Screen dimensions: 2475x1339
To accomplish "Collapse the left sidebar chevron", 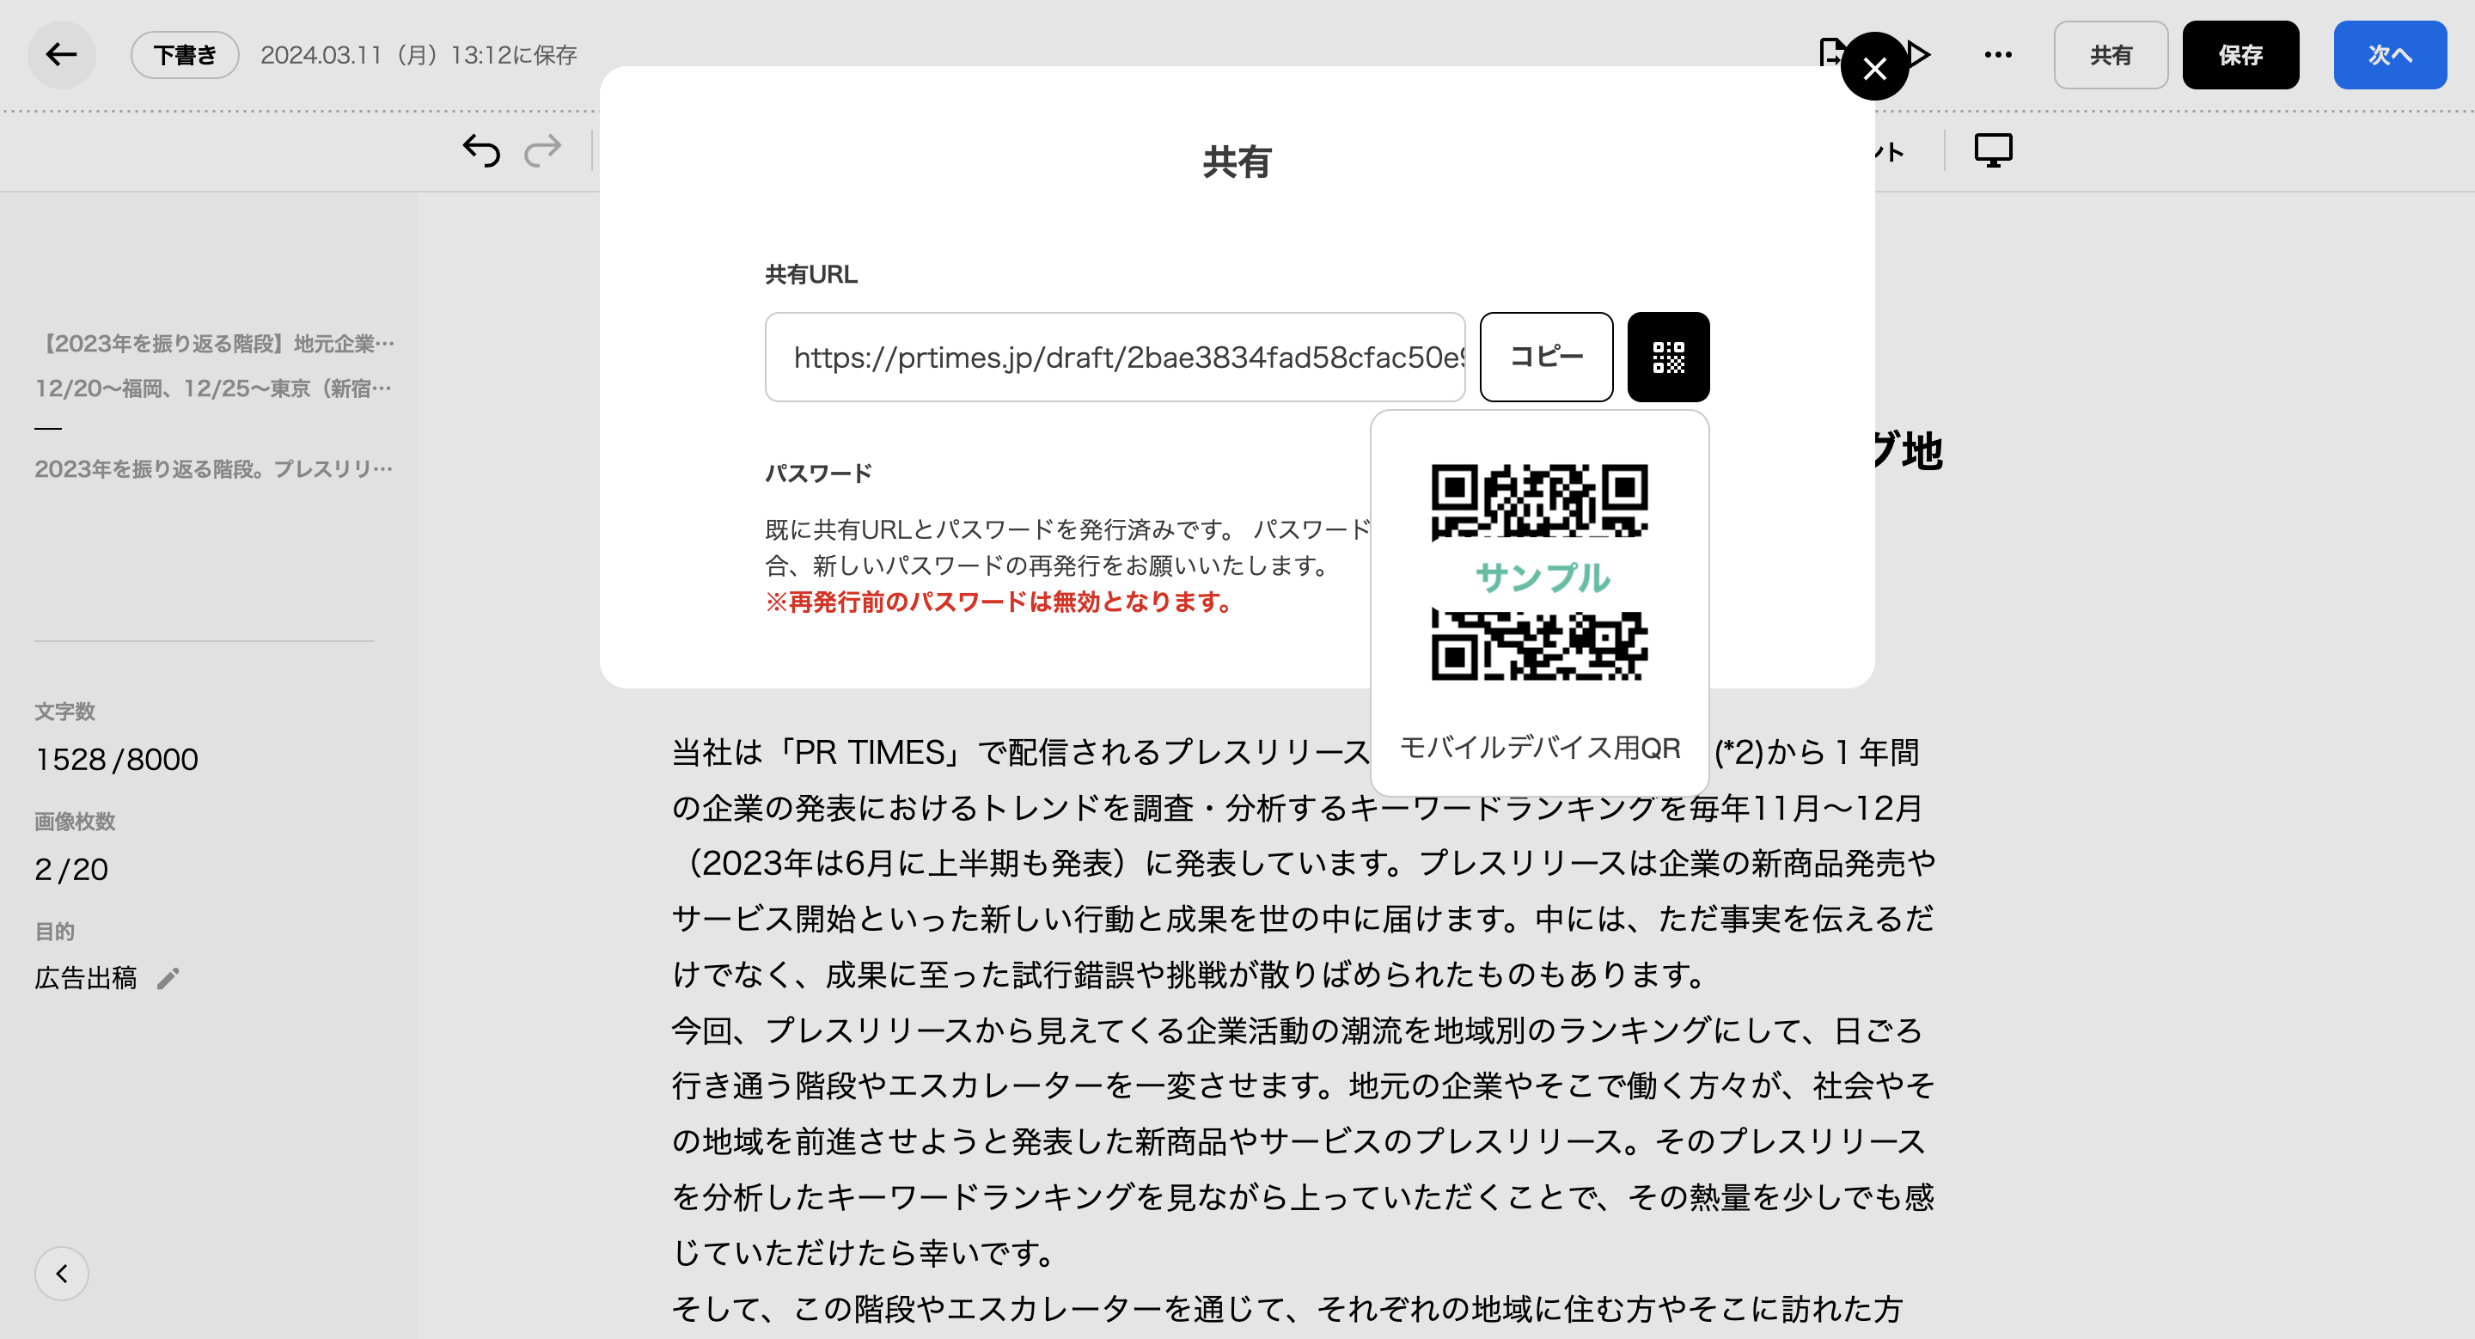I will (62, 1273).
